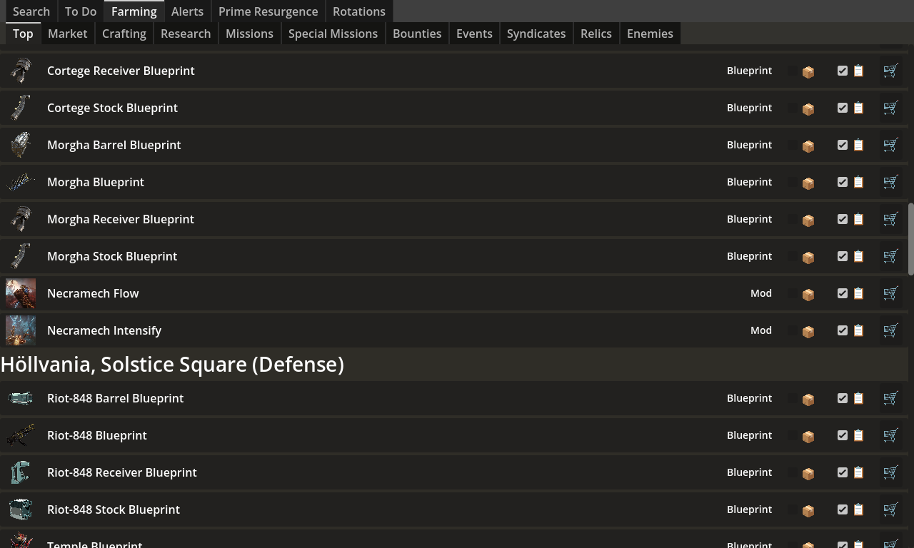Click the cart icon for Riot-848 Stock Blueprint
Screen dimensions: 914x548
[890, 509]
